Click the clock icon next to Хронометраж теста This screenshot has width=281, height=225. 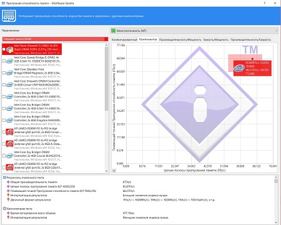pyautogui.click(x=5, y=209)
